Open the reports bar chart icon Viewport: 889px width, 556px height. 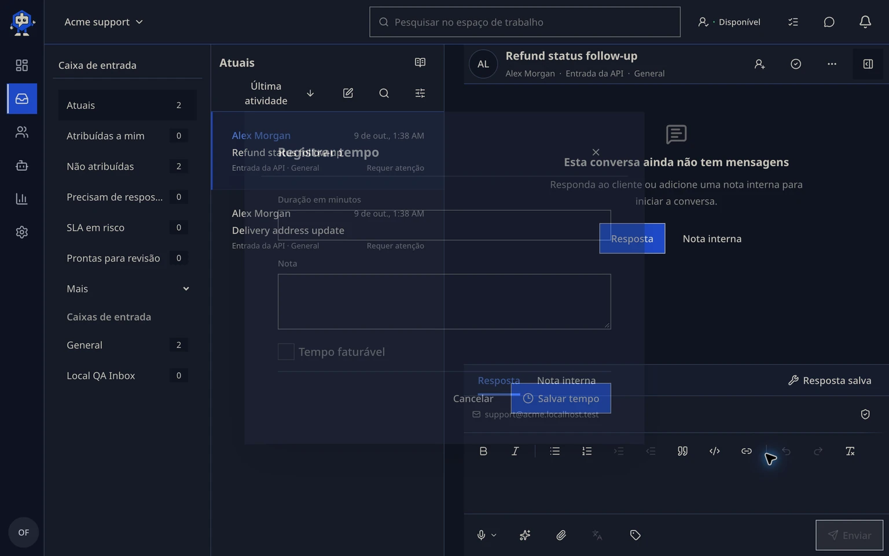click(21, 199)
